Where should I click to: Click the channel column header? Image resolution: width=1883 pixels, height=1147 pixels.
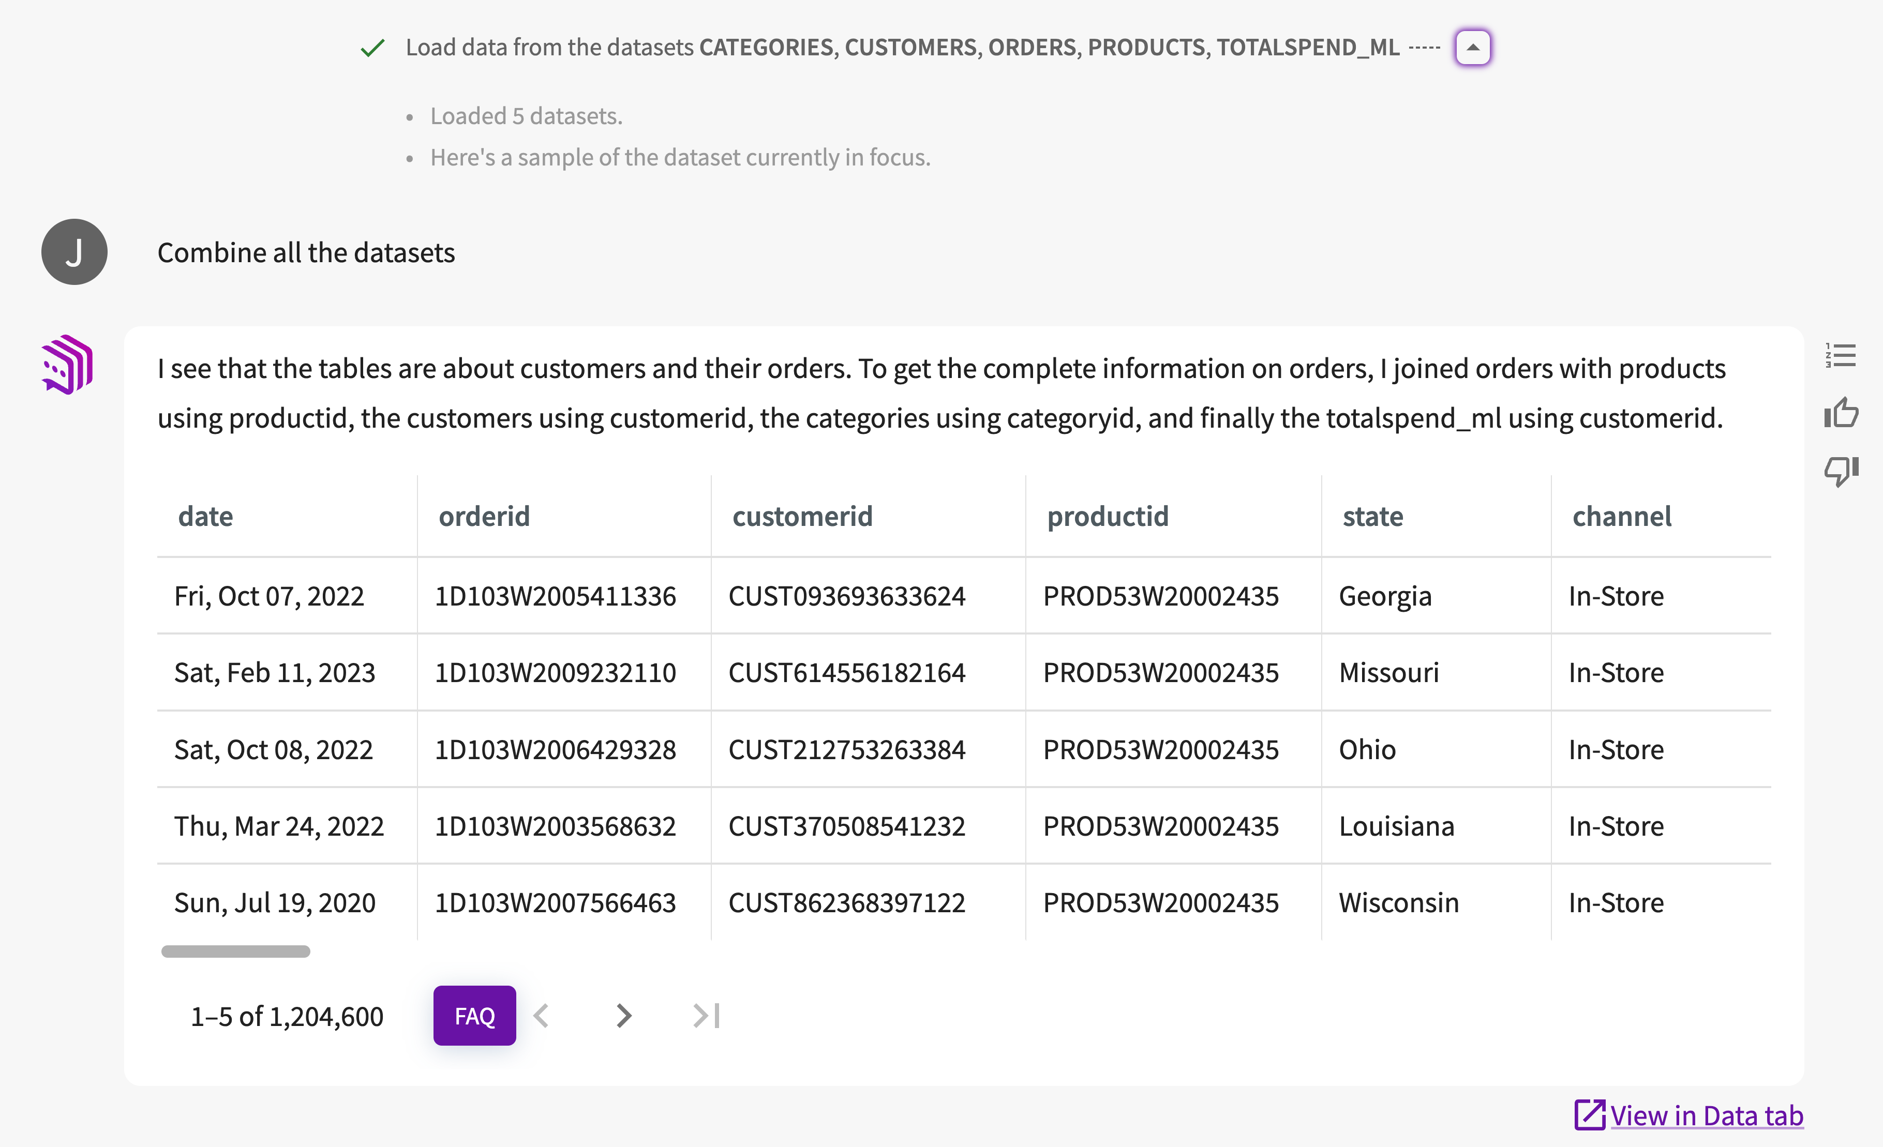click(x=1621, y=517)
